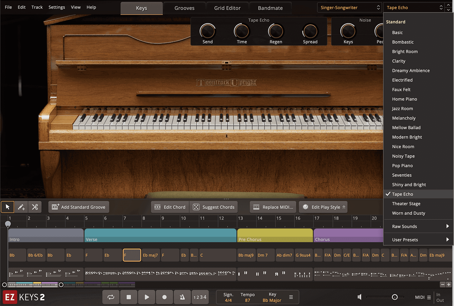Choose the Theater Stage preset
The width and height of the screenshot is (454, 306).
[x=418, y=204]
